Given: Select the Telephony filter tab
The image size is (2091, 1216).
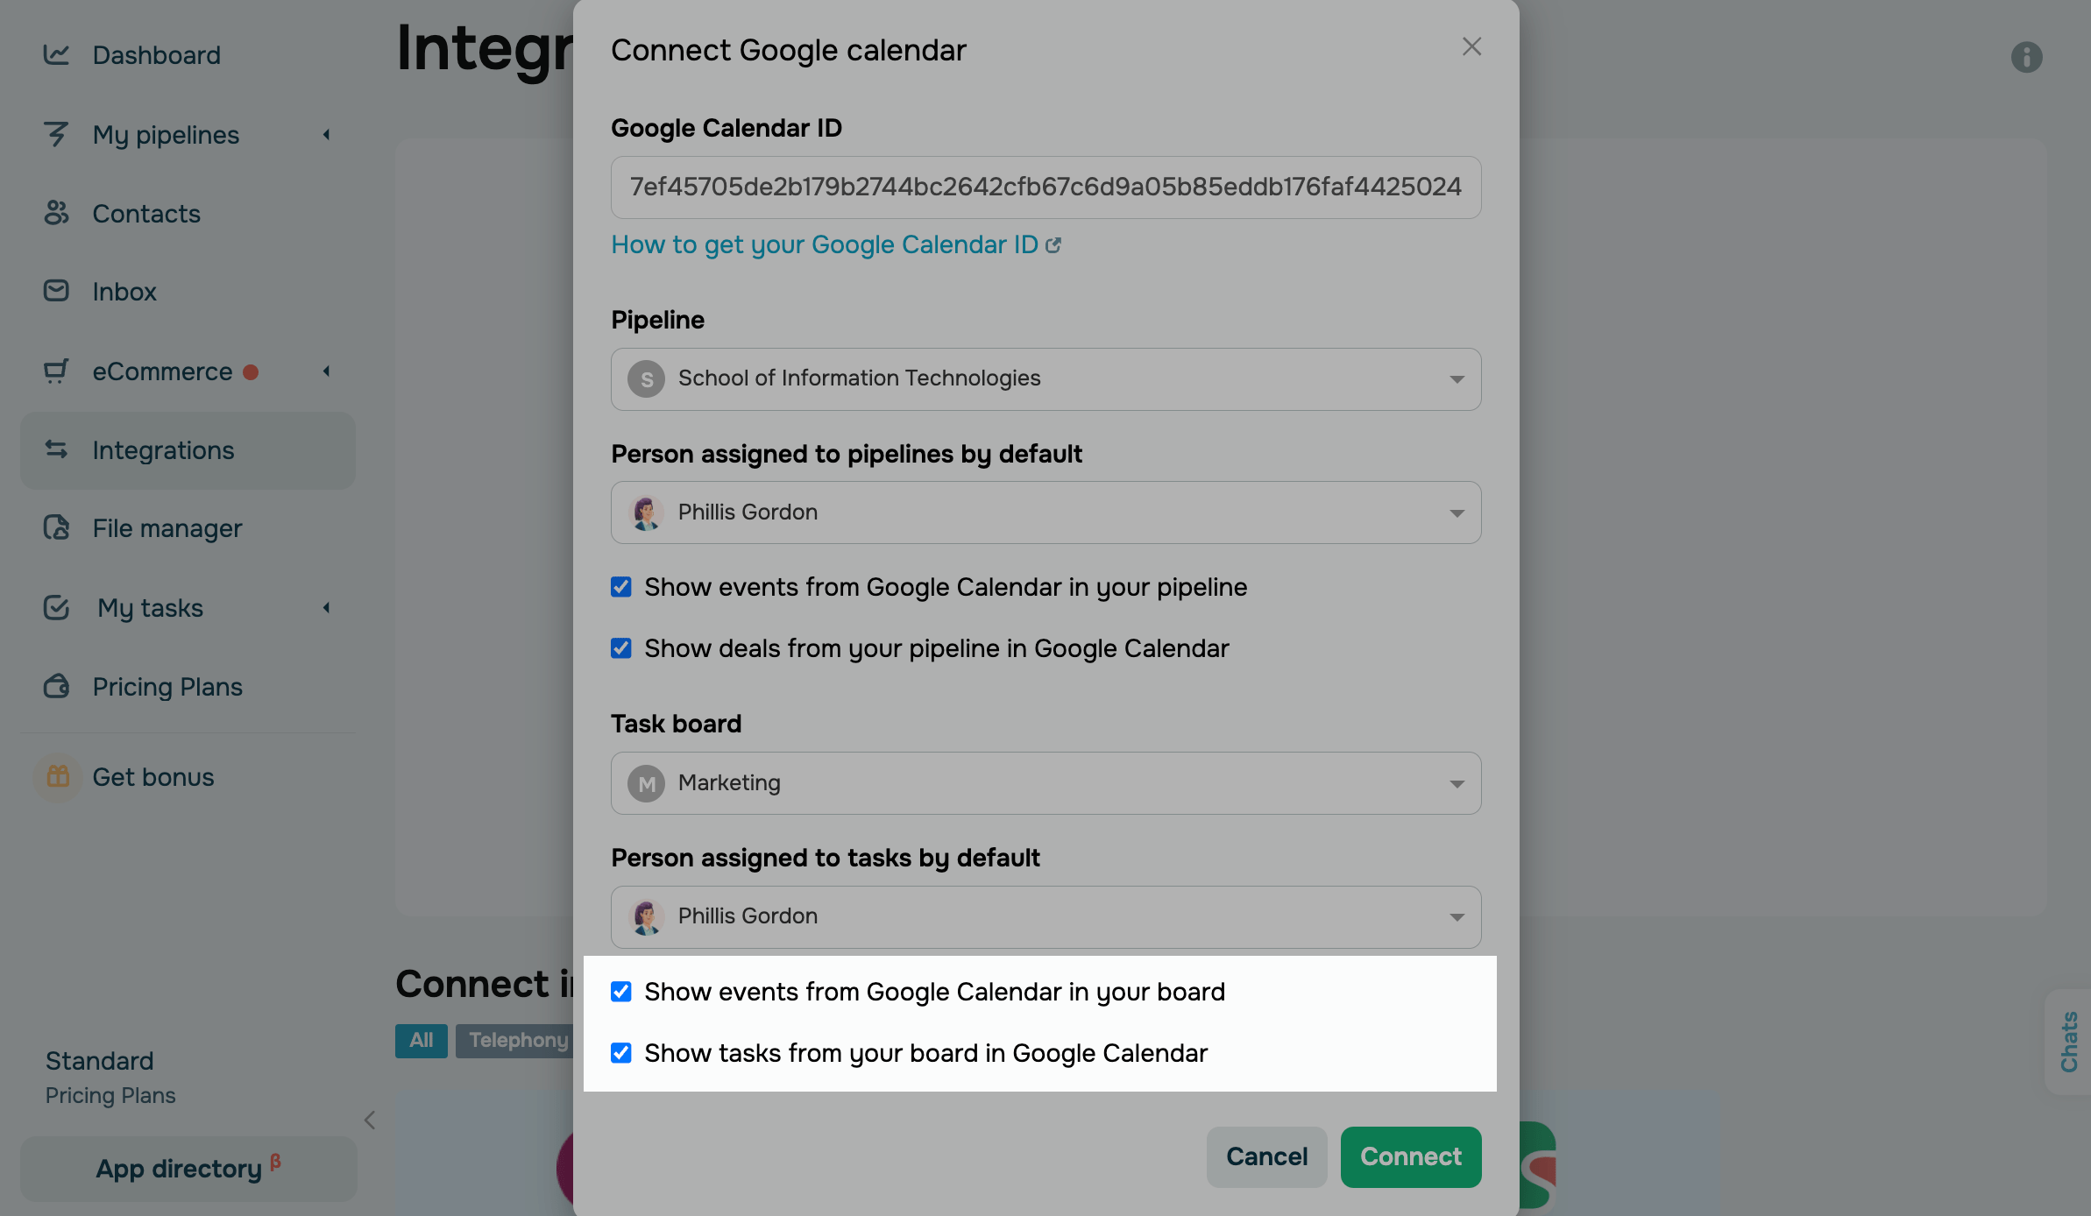Looking at the screenshot, I should coord(518,1040).
